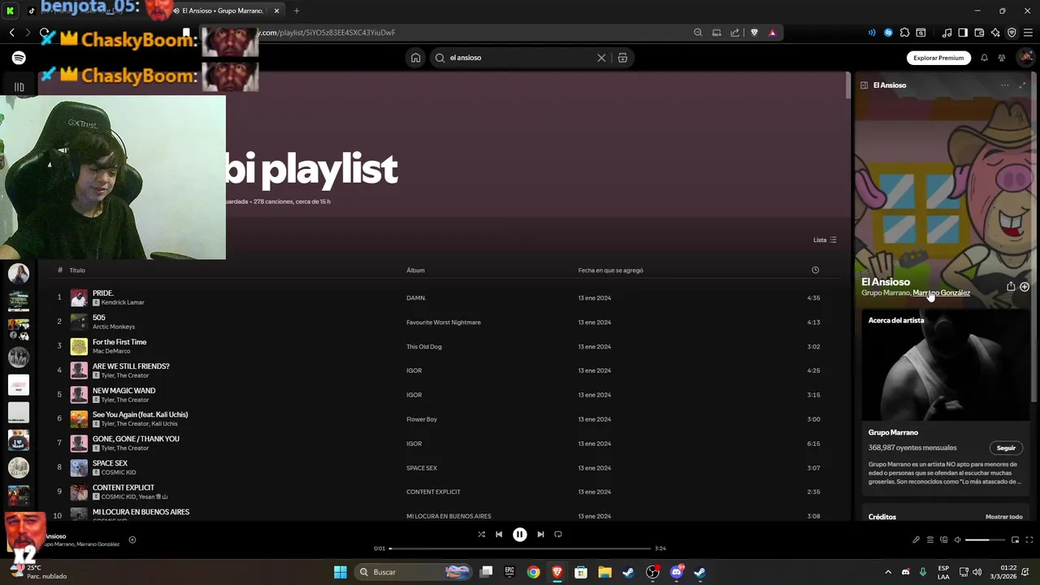Open Grupo Marrano link under song title

pyautogui.click(x=886, y=292)
